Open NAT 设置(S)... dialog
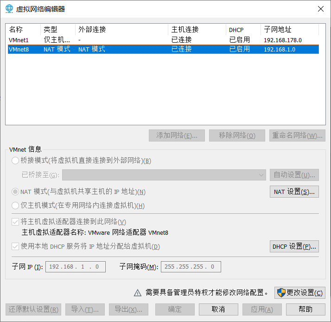This screenshot has width=331, height=322. (294, 192)
